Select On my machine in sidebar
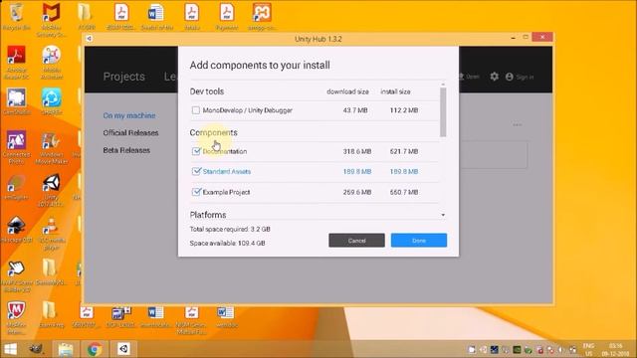637x358 pixels. click(129, 115)
